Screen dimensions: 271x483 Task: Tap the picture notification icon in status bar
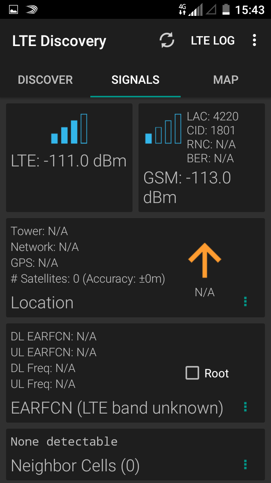[14, 9]
